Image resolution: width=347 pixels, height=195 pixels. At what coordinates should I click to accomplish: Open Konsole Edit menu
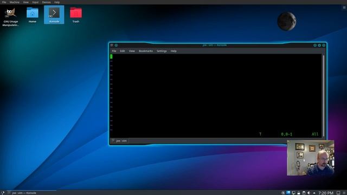pos(123,51)
